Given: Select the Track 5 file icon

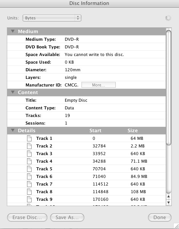Looking at the screenshot, I should pos(29,169).
